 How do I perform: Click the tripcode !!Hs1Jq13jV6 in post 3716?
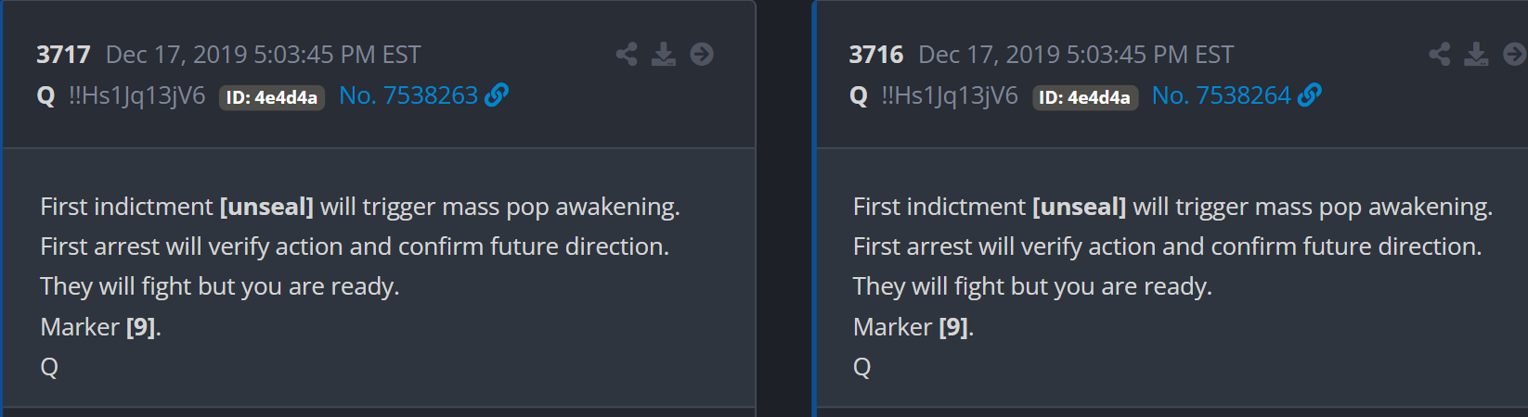tap(949, 95)
